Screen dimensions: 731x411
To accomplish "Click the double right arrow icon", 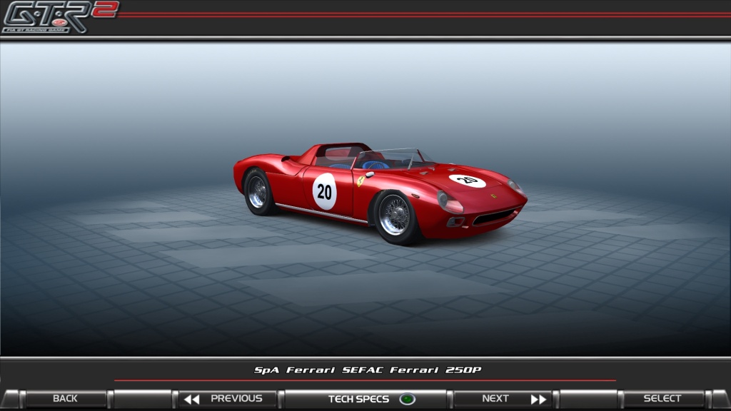I will (x=538, y=400).
